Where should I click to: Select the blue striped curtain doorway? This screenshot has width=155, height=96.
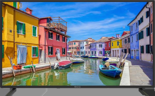22,54
